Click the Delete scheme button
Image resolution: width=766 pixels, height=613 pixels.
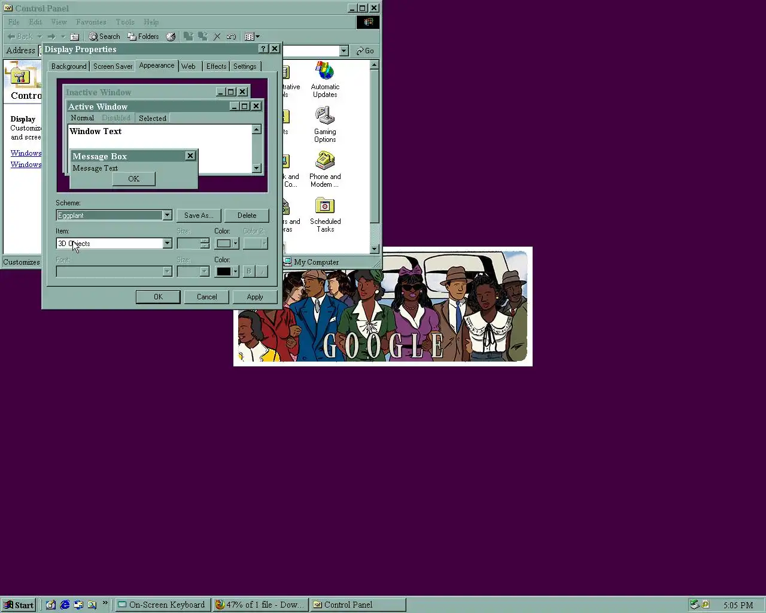[x=247, y=216]
